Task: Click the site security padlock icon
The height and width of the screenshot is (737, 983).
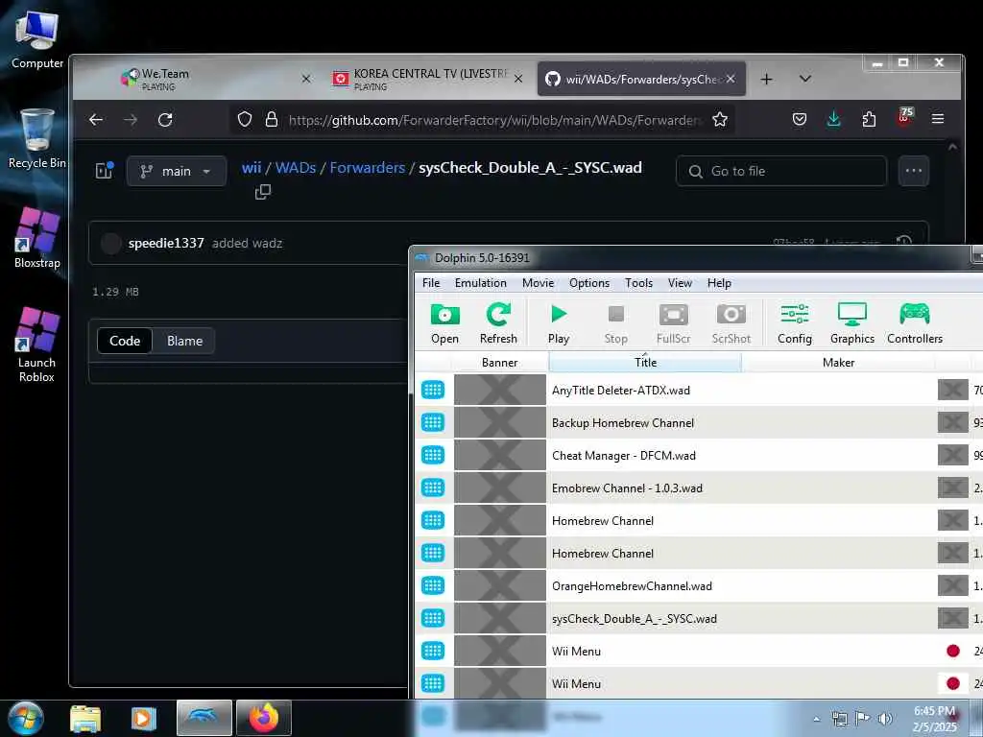Action: point(271,119)
